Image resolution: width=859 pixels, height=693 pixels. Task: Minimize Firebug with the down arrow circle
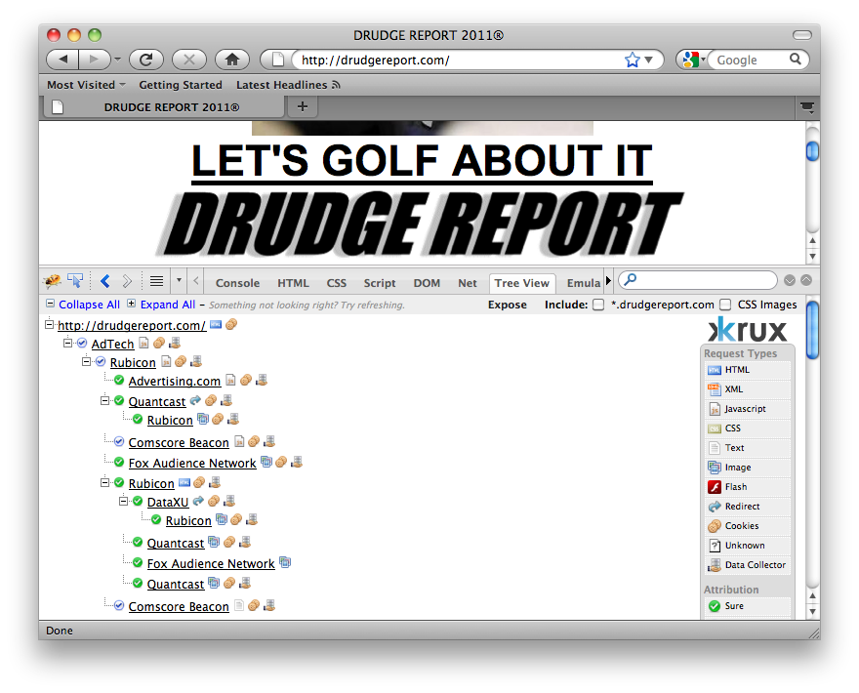click(x=790, y=280)
